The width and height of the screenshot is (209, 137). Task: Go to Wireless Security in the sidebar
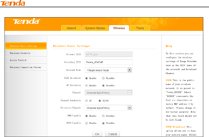[26, 53]
